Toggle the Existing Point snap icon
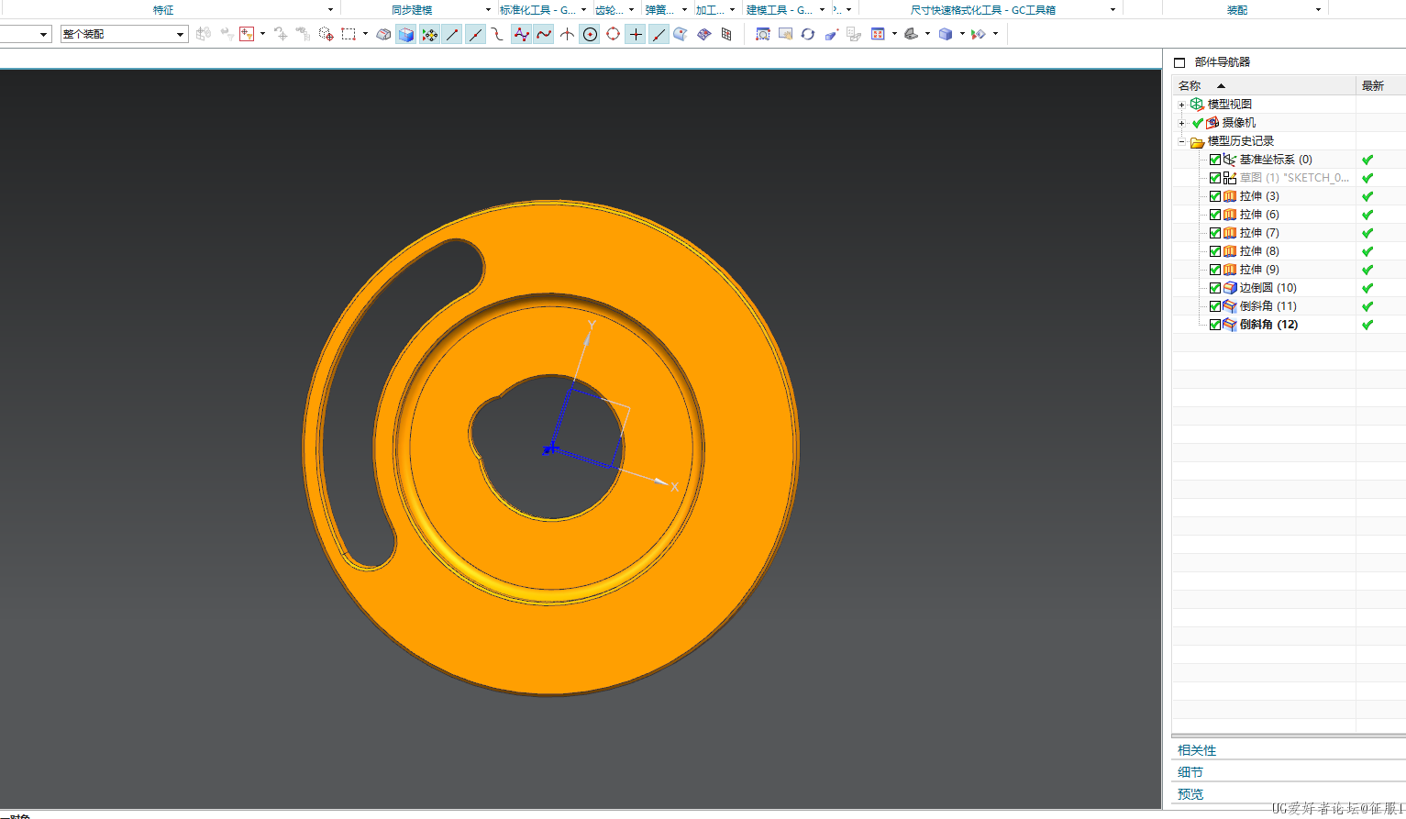This screenshot has height=819, width=1406. coord(636,34)
